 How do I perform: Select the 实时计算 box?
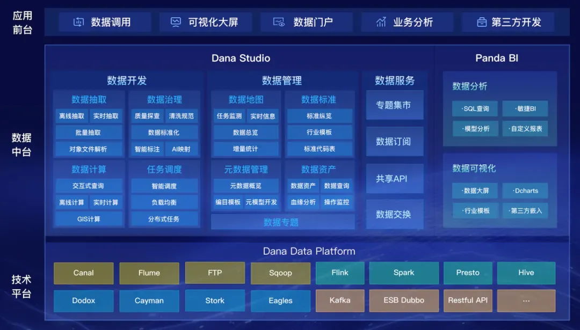106,202
